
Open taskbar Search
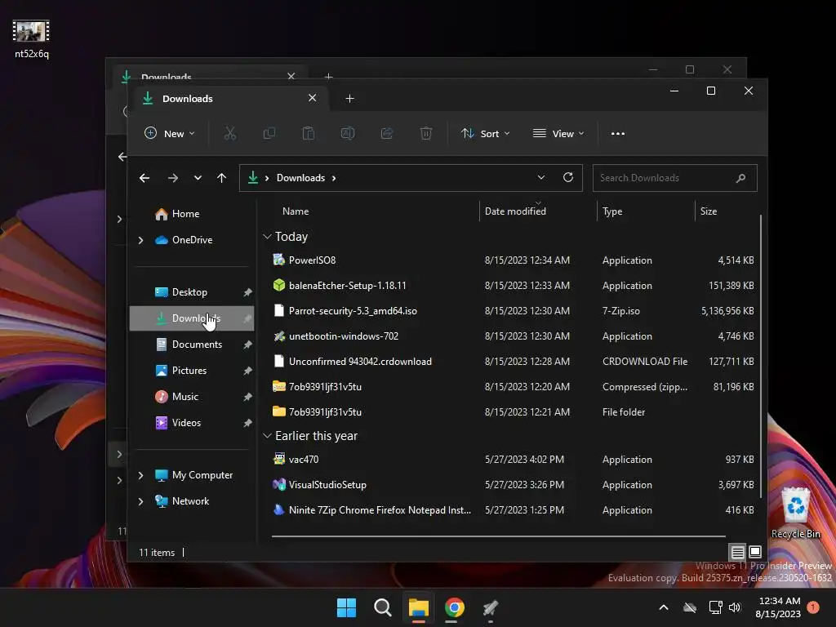tap(382, 607)
